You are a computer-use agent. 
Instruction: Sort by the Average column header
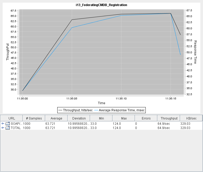click(x=56, y=118)
